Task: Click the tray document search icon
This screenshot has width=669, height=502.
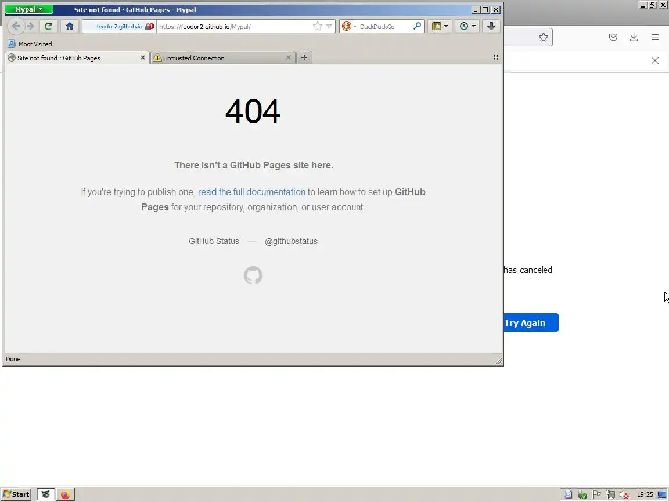Action: [569, 494]
